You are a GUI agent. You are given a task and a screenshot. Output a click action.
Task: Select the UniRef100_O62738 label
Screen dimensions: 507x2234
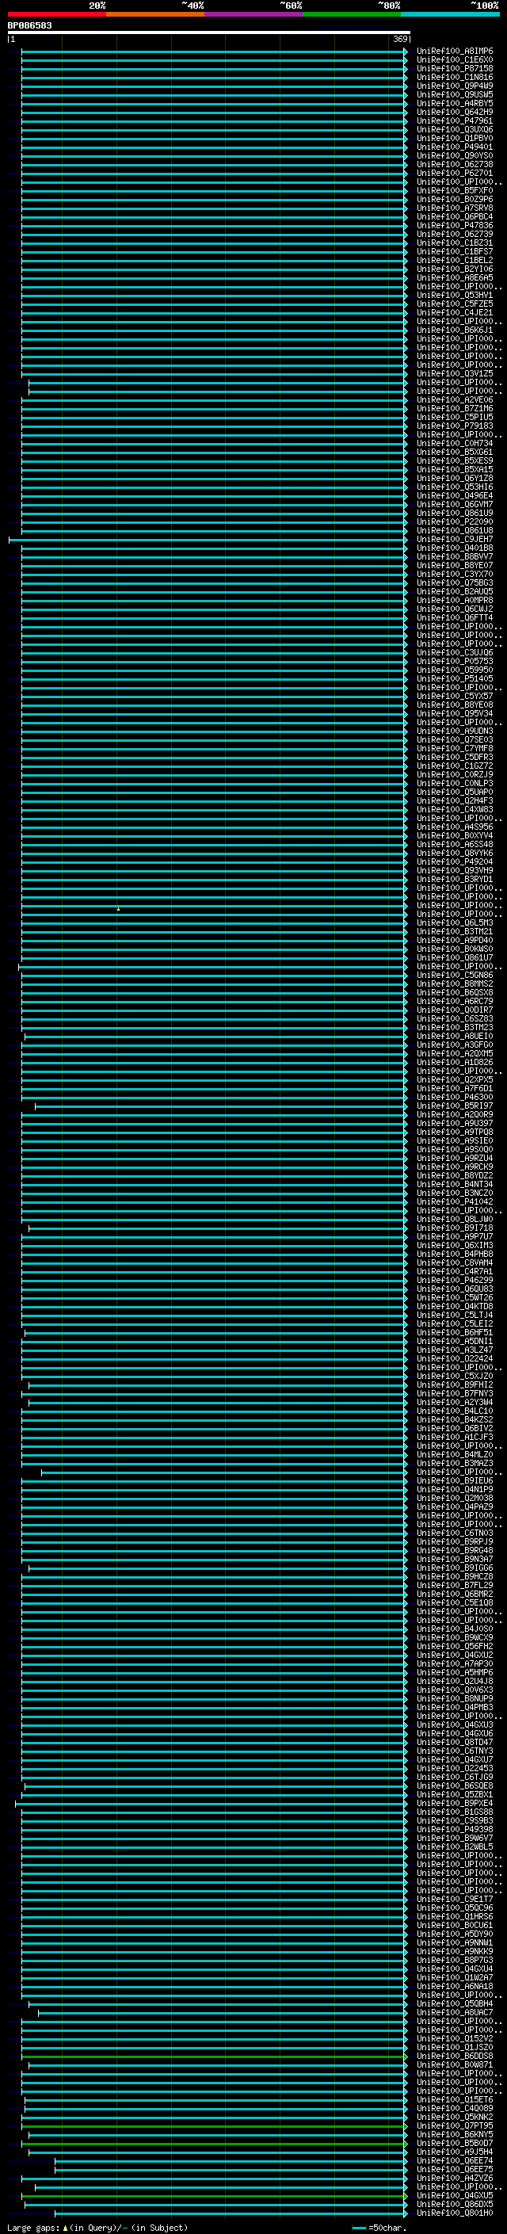[x=455, y=164]
